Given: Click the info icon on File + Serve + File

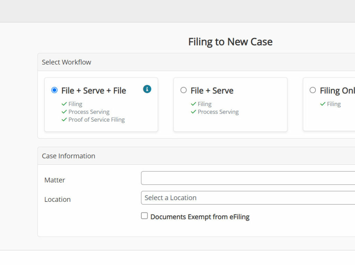Looking at the screenshot, I should [147, 89].
